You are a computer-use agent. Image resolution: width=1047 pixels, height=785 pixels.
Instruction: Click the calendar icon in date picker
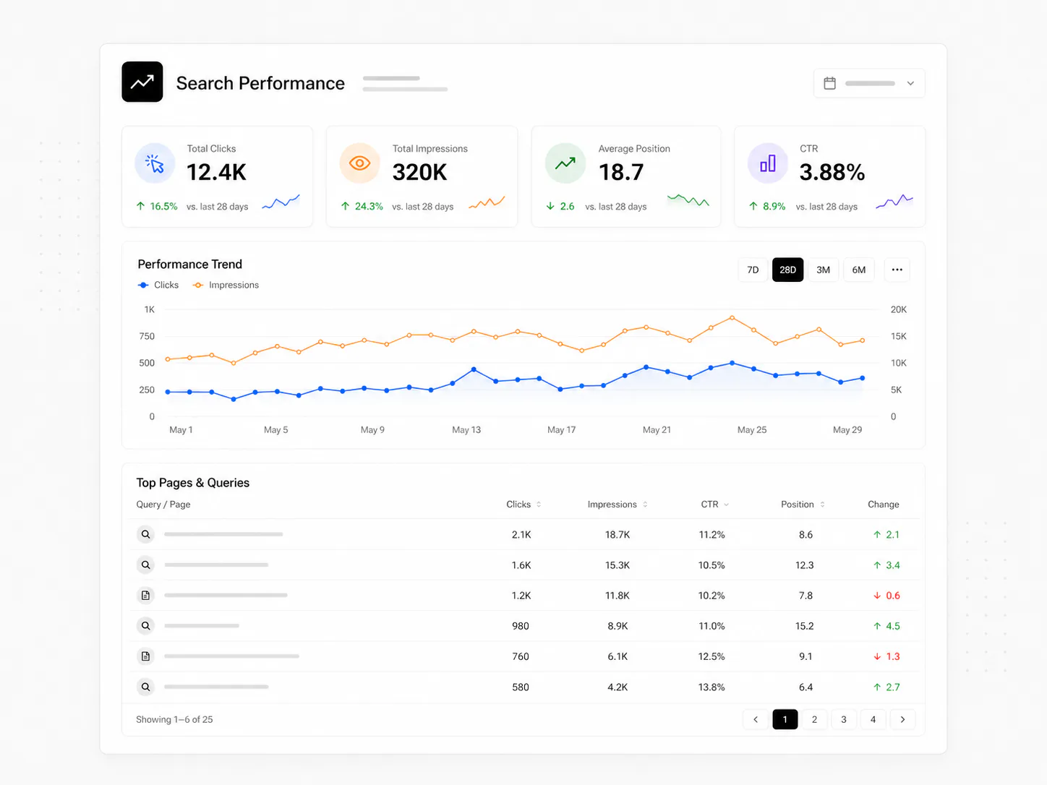[x=830, y=83]
